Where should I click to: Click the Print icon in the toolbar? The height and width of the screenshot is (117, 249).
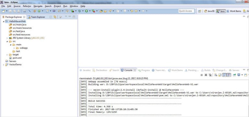tap(18, 11)
